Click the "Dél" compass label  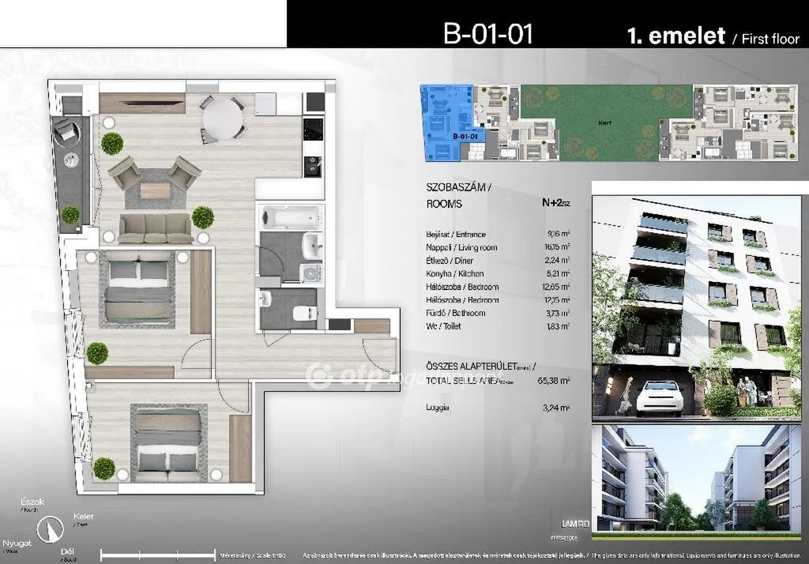[x=67, y=551]
